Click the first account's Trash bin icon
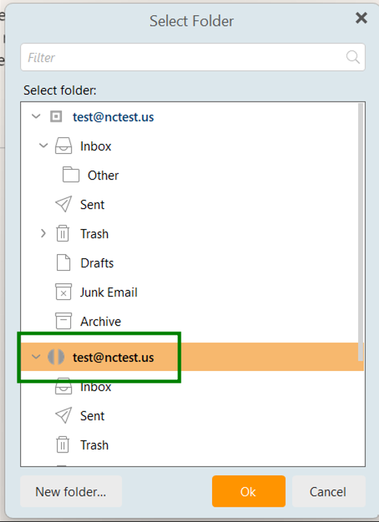This screenshot has width=379, height=522. 63,233
